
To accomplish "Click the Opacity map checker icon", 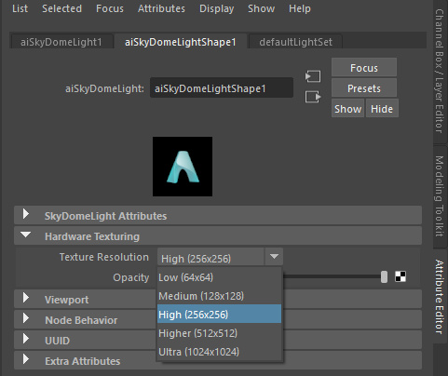I will [400, 276].
